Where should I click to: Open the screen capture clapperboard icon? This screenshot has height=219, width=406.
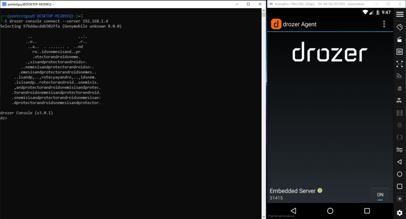pos(400,39)
